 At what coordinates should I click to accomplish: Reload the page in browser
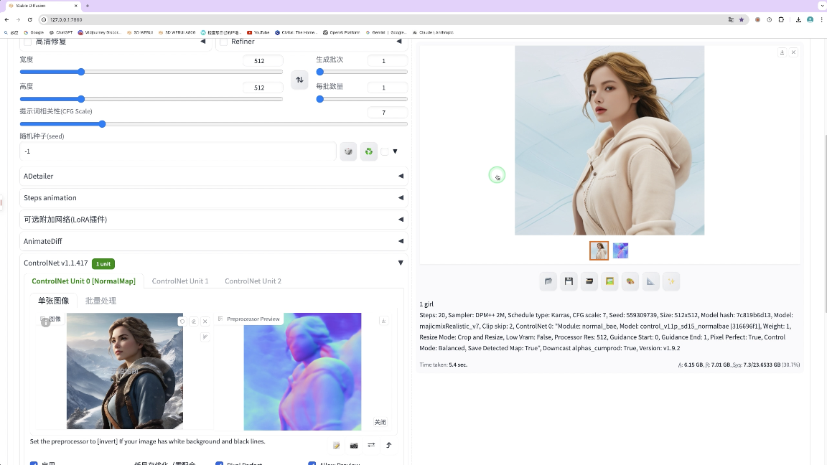point(30,19)
